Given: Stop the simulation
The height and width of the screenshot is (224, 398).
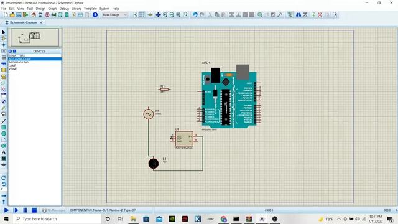Looking at the screenshot, I should pyautogui.click(x=34, y=210).
